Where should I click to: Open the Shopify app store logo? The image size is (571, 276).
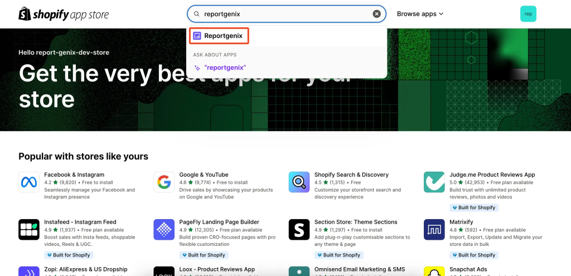click(64, 14)
